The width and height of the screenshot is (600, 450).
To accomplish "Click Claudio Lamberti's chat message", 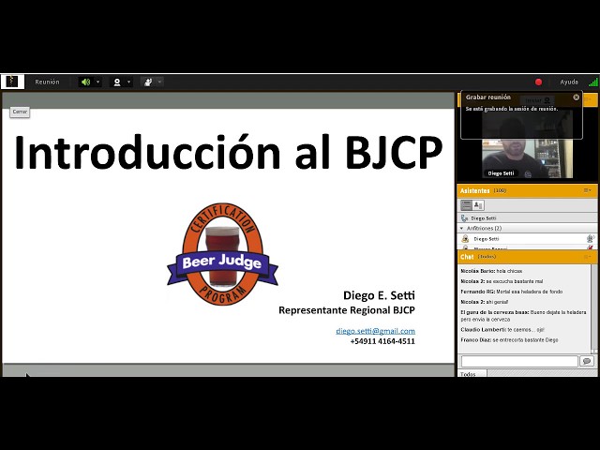I will [x=502, y=329].
